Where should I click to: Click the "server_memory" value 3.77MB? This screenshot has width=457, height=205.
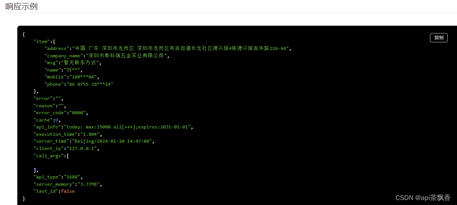coord(88,184)
